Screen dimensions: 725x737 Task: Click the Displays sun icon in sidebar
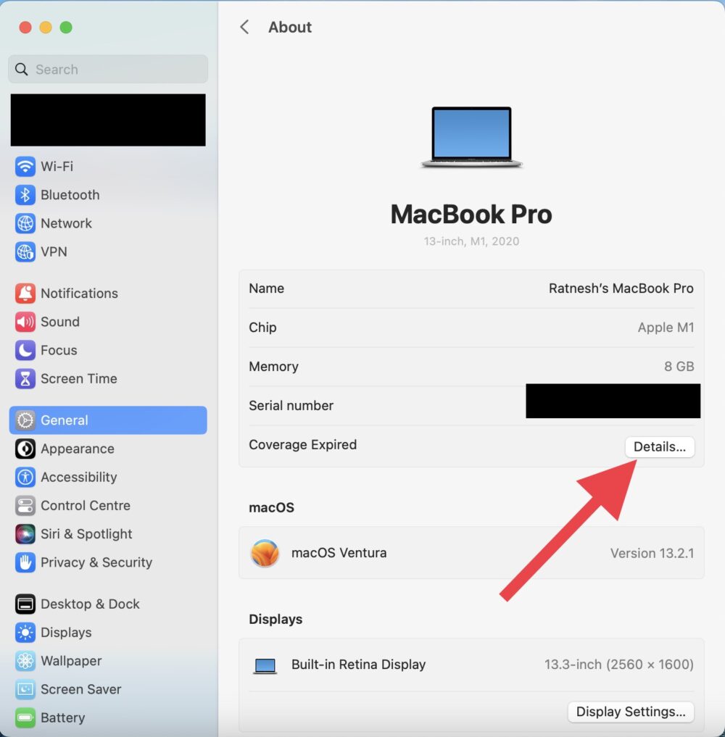click(x=25, y=633)
